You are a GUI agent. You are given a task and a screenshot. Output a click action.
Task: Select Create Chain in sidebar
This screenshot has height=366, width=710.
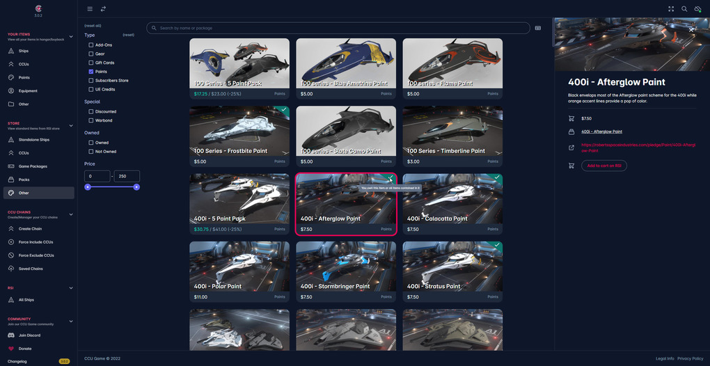pos(31,229)
